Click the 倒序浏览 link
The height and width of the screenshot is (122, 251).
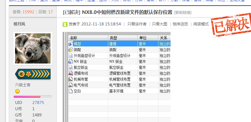click(180, 24)
